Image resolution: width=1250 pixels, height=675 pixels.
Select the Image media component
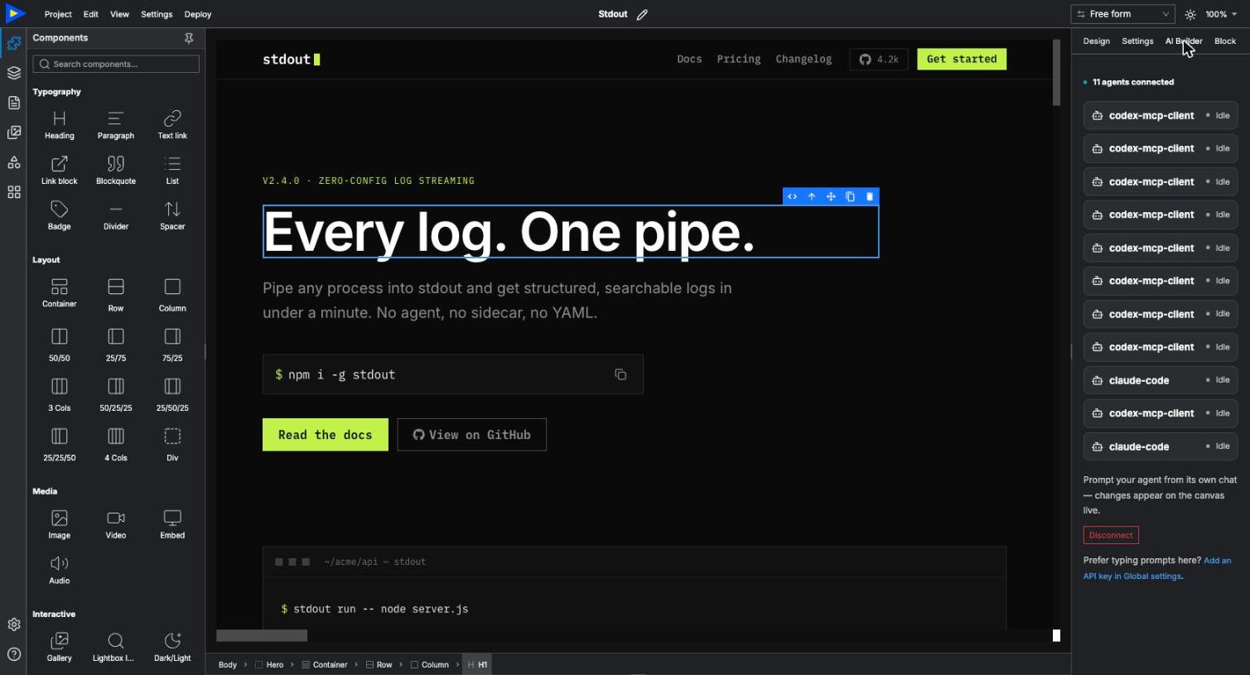pos(60,525)
